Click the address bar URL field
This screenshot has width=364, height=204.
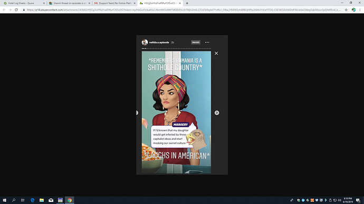click(x=184, y=10)
